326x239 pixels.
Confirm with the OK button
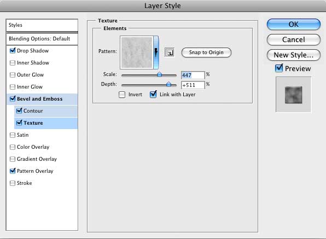(x=294, y=24)
